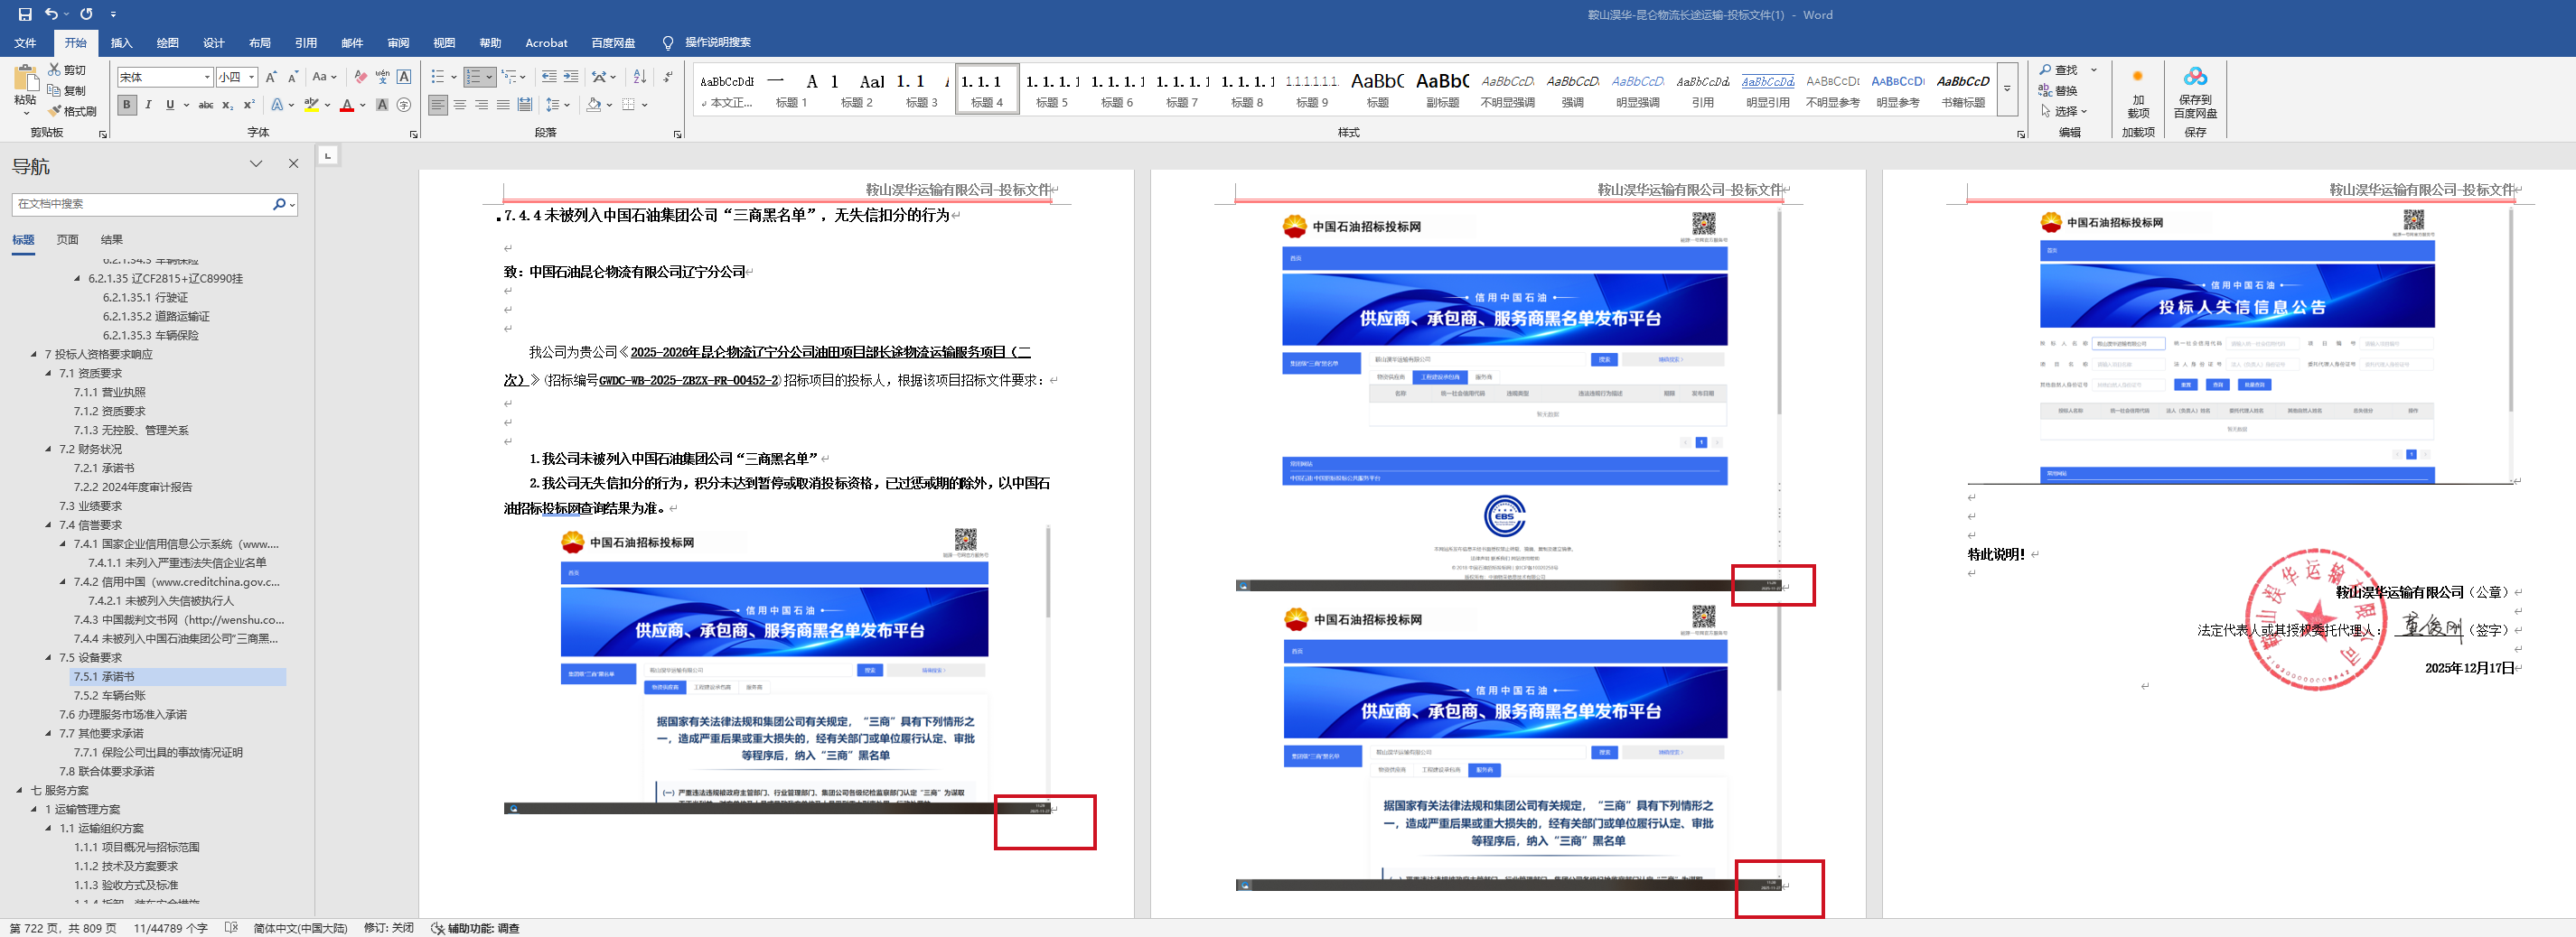Show or hide paragraph marks

(x=668, y=77)
